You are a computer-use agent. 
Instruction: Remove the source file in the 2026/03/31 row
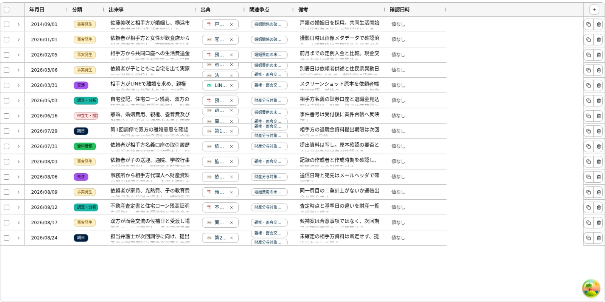pyautogui.click(x=231, y=86)
